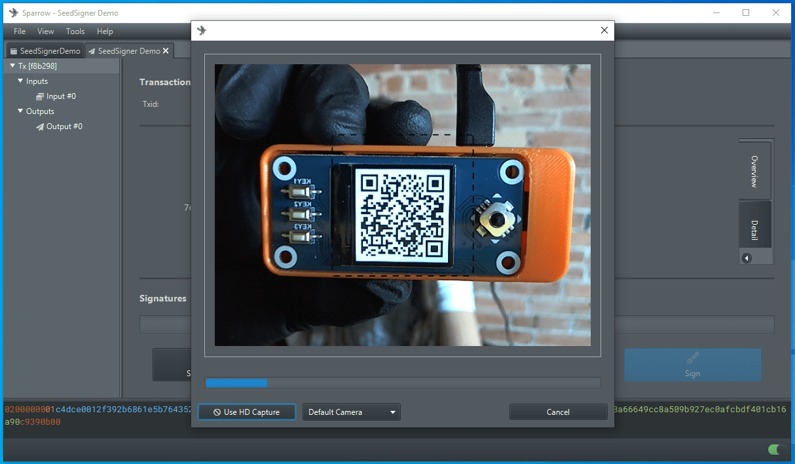The width and height of the screenshot is (795, 464).
Task: Open the Default Camera dropdown
Action: click(352, 412)
